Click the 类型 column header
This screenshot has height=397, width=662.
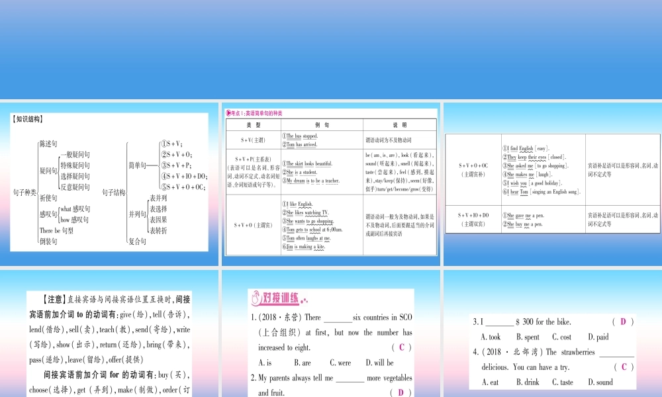point(254,125)
